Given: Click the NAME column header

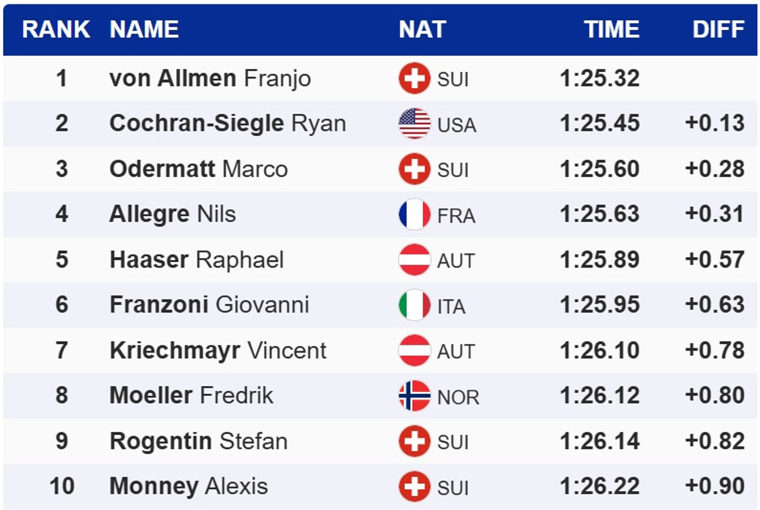Looking at the screenshot, I should [144, 30].
